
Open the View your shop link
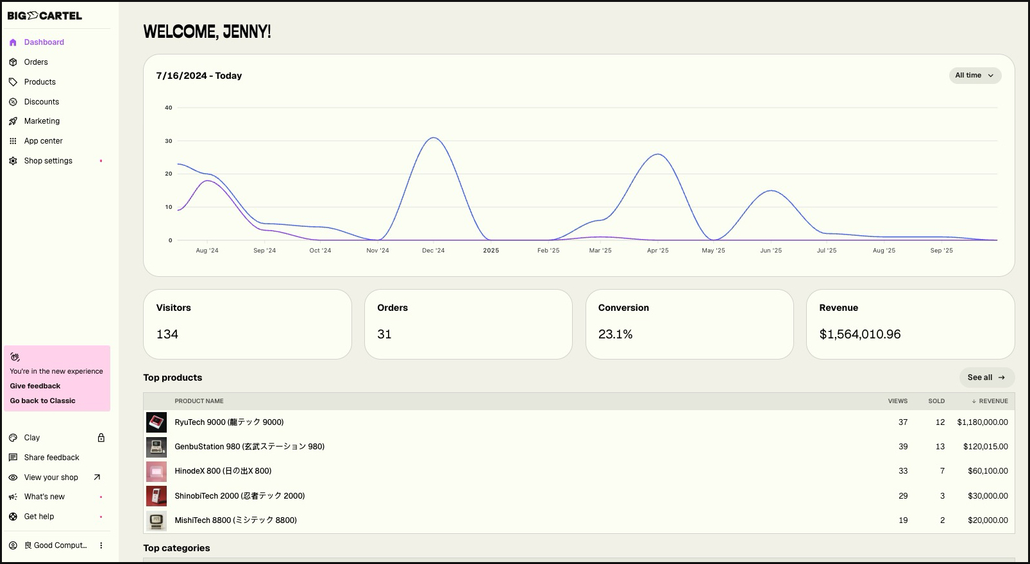51,477
